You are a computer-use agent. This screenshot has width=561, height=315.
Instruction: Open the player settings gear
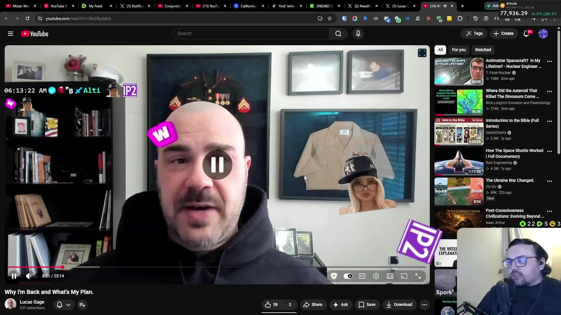pyautogui.click(x=376, y=276)
